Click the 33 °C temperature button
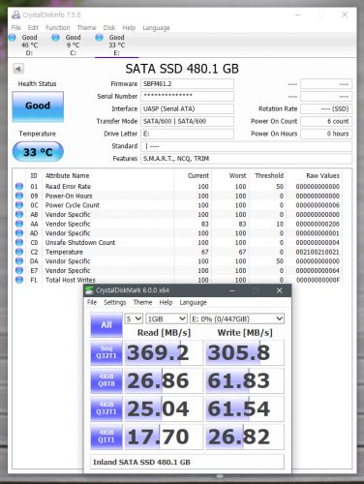The height and width of the screenshot is (484, 364). (x=38, y=152)
